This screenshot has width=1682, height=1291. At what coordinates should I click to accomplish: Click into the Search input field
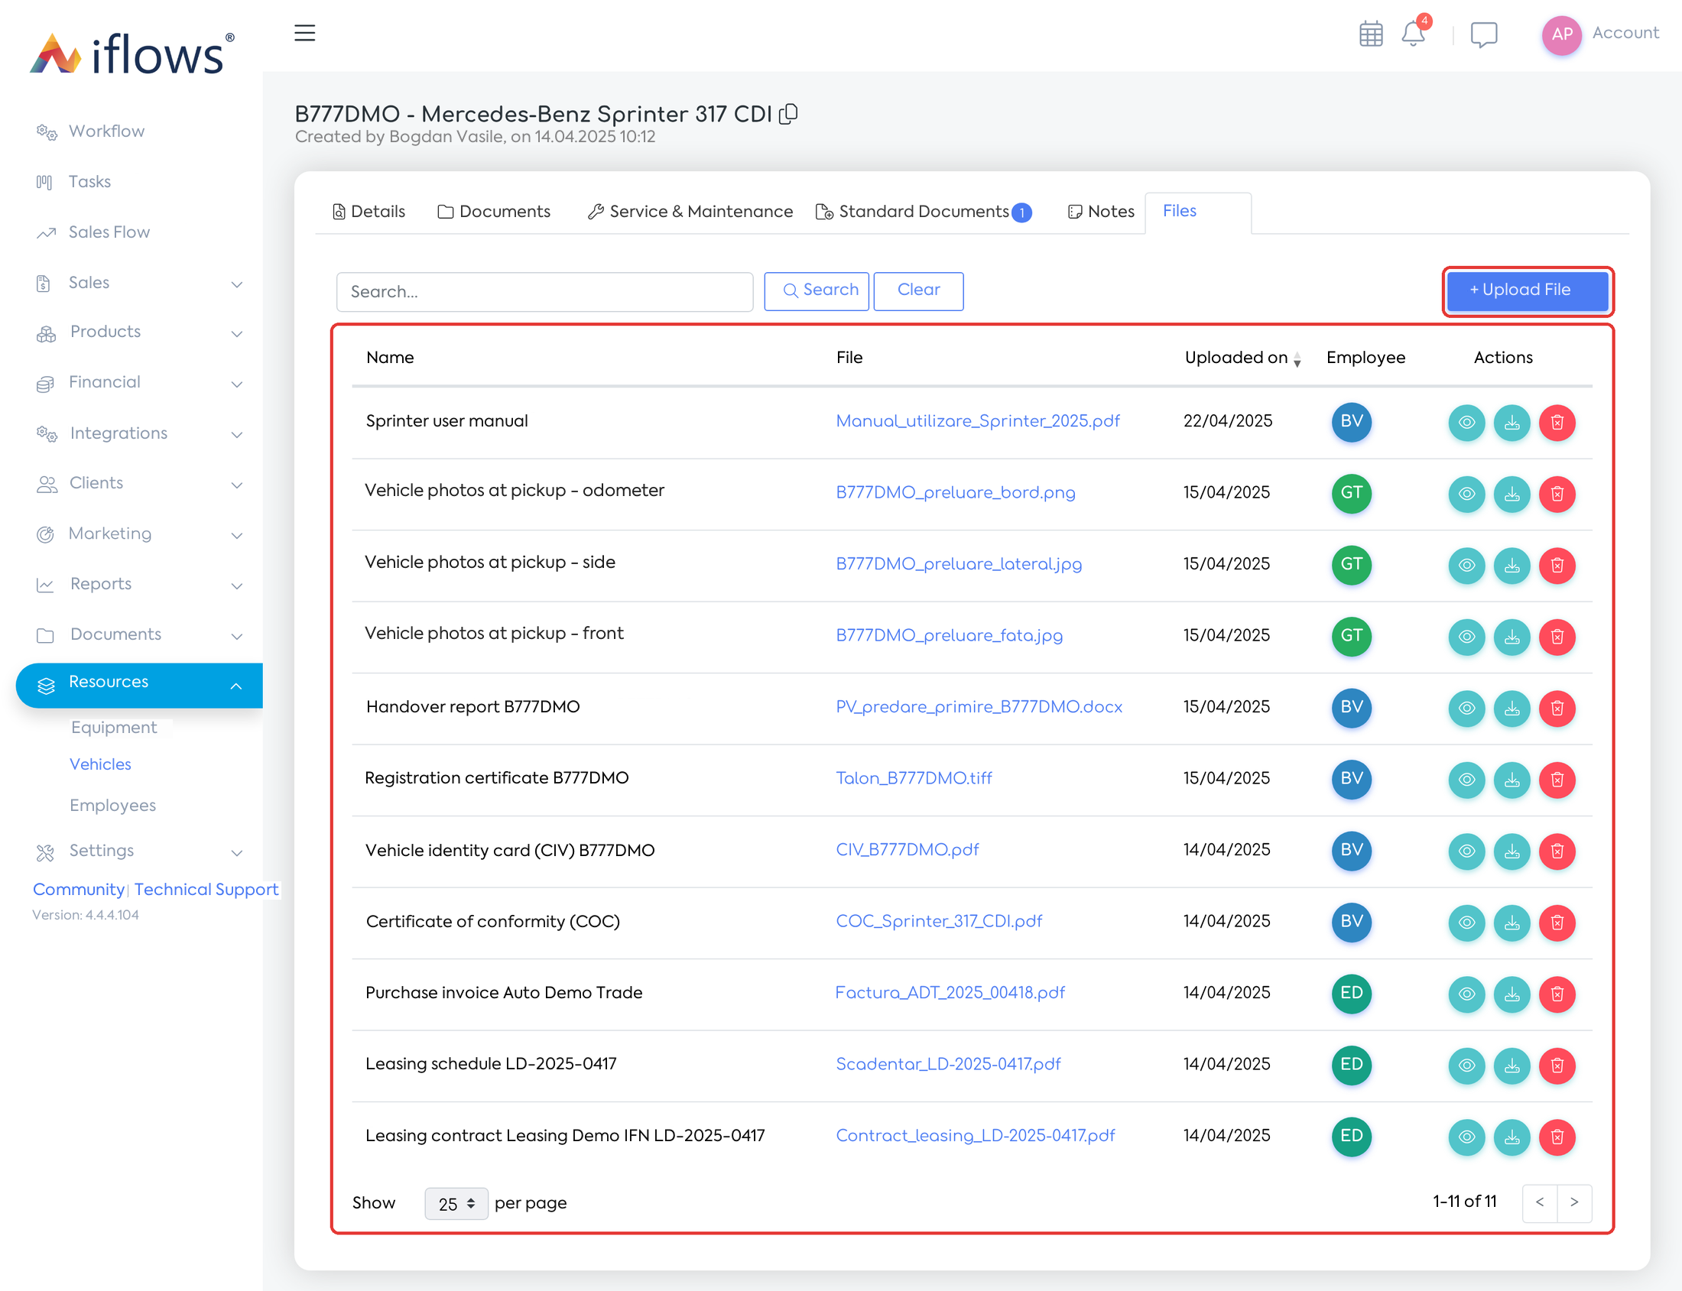tap(544, 292)
